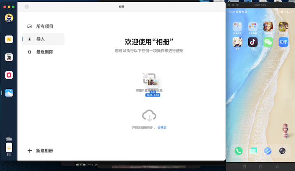The image size is (295, 171).
Task: Launch the 原神 game on the phone
Action: click(237, 42)
